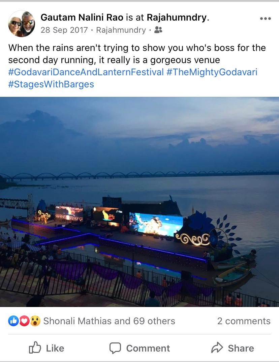Screen dimensions: 279x362
Task: Open hashtag #StagesWithBarges
Action: pyautogui.click(x=51, y=84)
